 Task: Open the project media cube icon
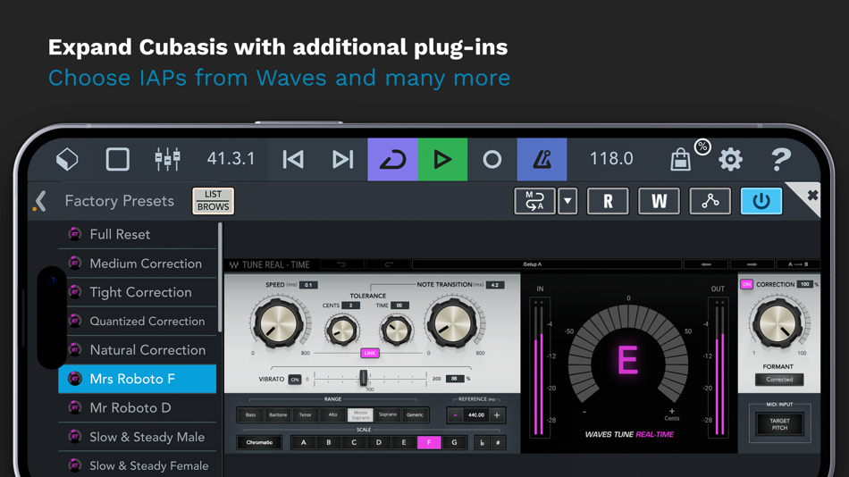pos(67,159)
